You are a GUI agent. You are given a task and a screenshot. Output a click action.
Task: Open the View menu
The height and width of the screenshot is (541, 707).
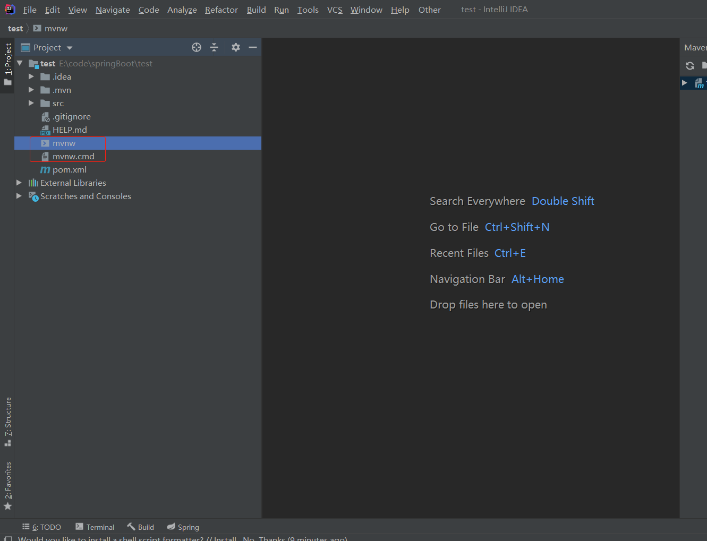[78, 10]
